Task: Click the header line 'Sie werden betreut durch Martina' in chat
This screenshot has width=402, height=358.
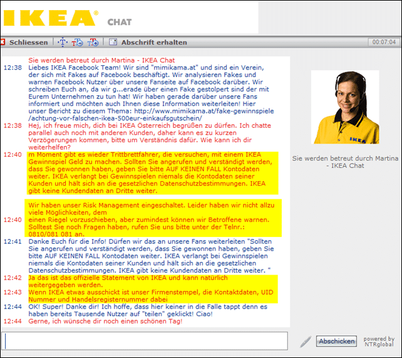Action: tap(101, 60)
